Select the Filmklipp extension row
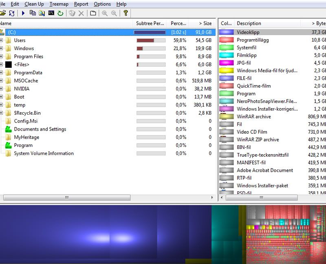326x264 pixels. [272, 55]
